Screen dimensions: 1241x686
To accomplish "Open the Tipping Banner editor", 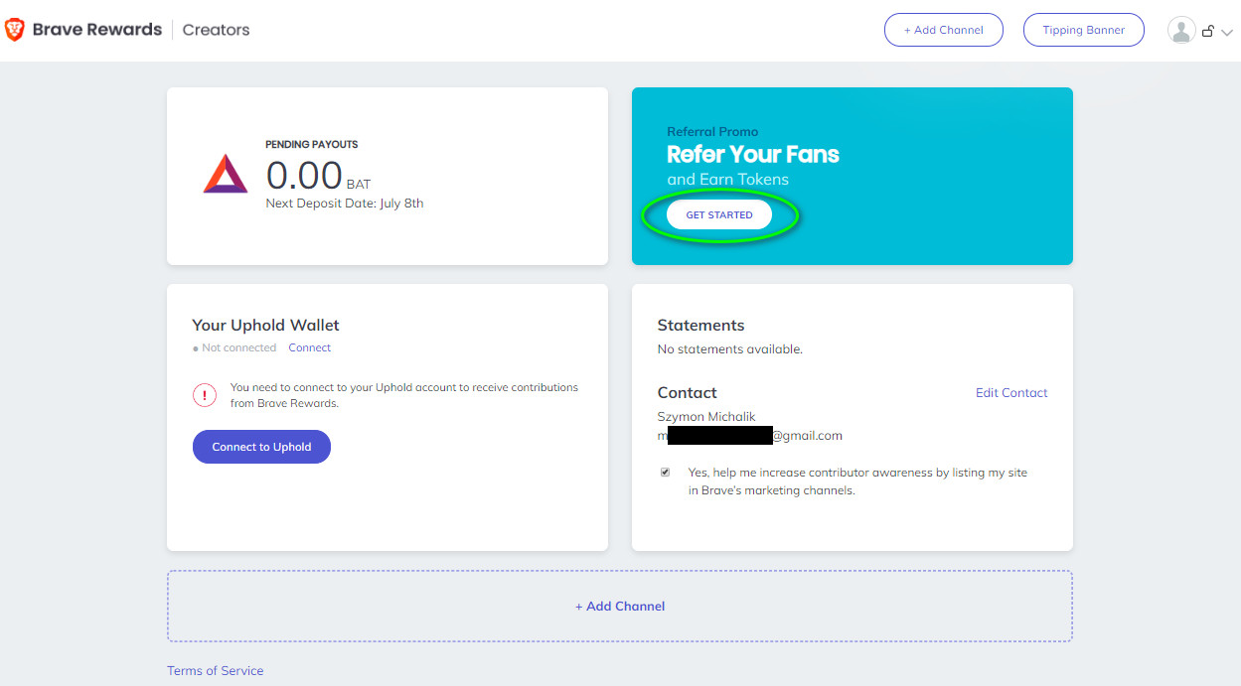I will [x=1084, y=30].
